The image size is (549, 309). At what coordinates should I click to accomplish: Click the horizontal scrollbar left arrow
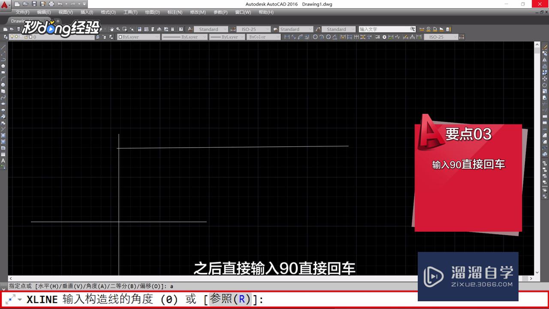[11, 279]
